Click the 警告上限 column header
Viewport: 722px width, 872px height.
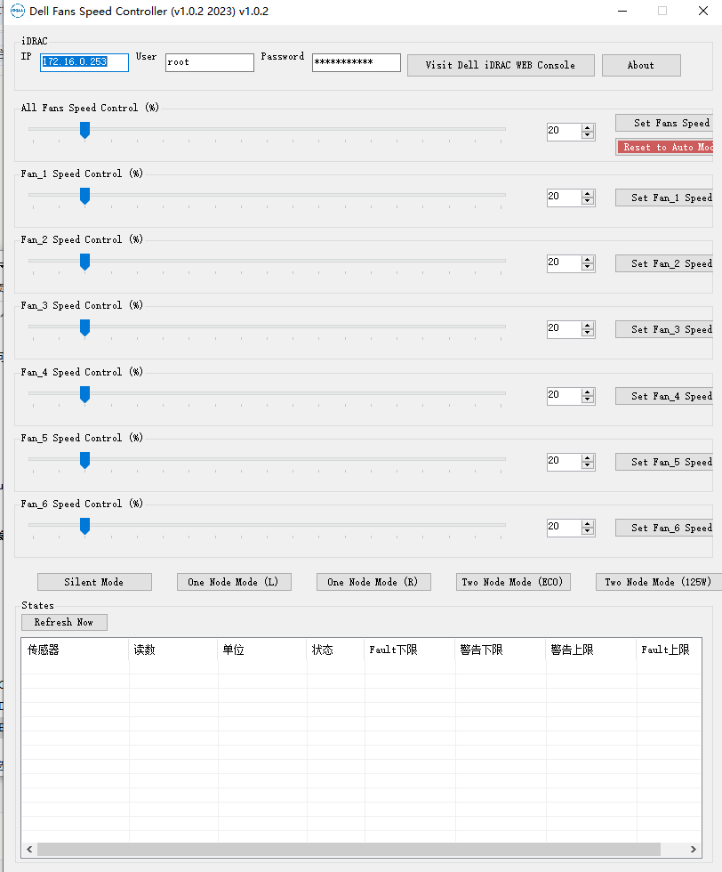tap(590, 650)
